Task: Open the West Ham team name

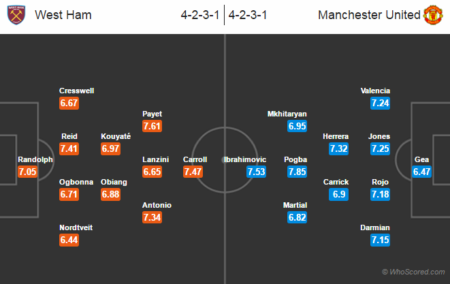Action: pyautogui.click(x=63, y=15)
